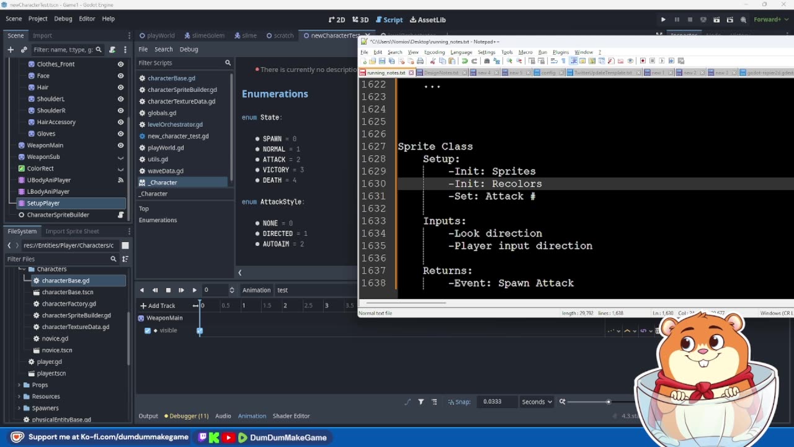Open the Godot Project menu

(x=38, y=19)
